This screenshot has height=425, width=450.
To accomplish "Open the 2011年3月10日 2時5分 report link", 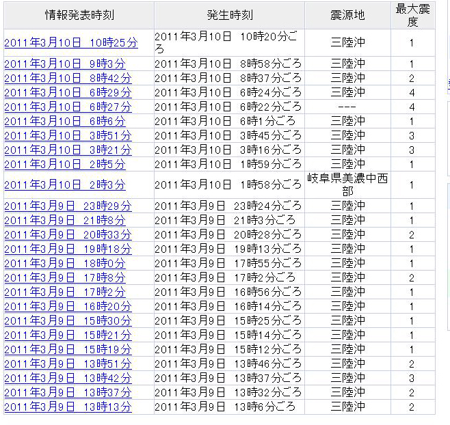I will click(x=65, y=164).
